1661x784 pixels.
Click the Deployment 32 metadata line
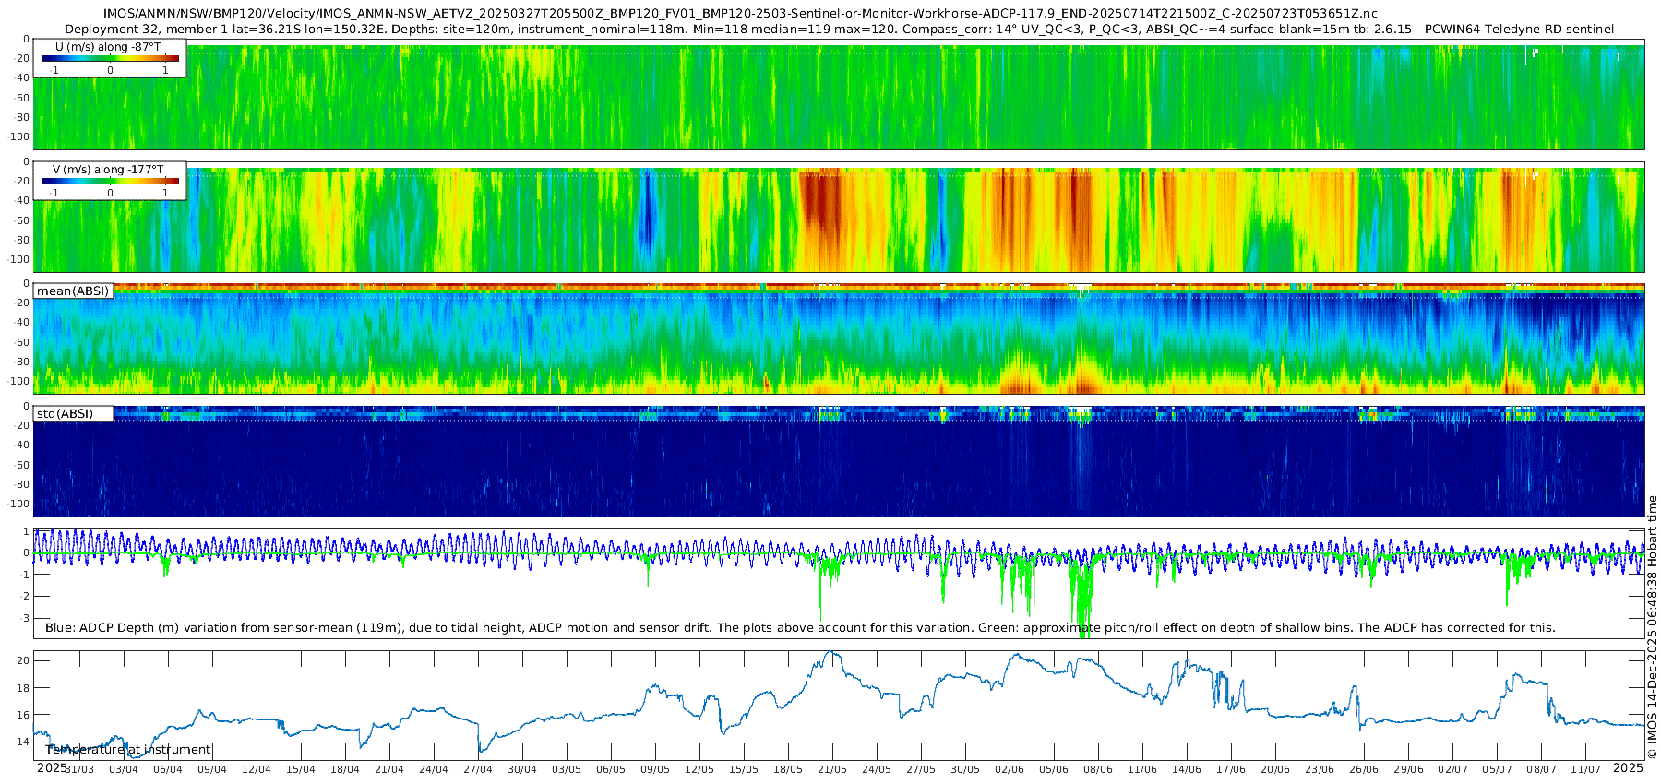coord(839,30)
